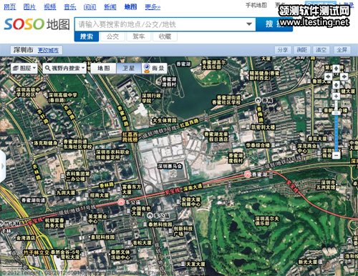Image resolution: width=358 pixels, height=276 pixels.
Task: Click the 金湾酒店 map label
Action: (26, 238)
